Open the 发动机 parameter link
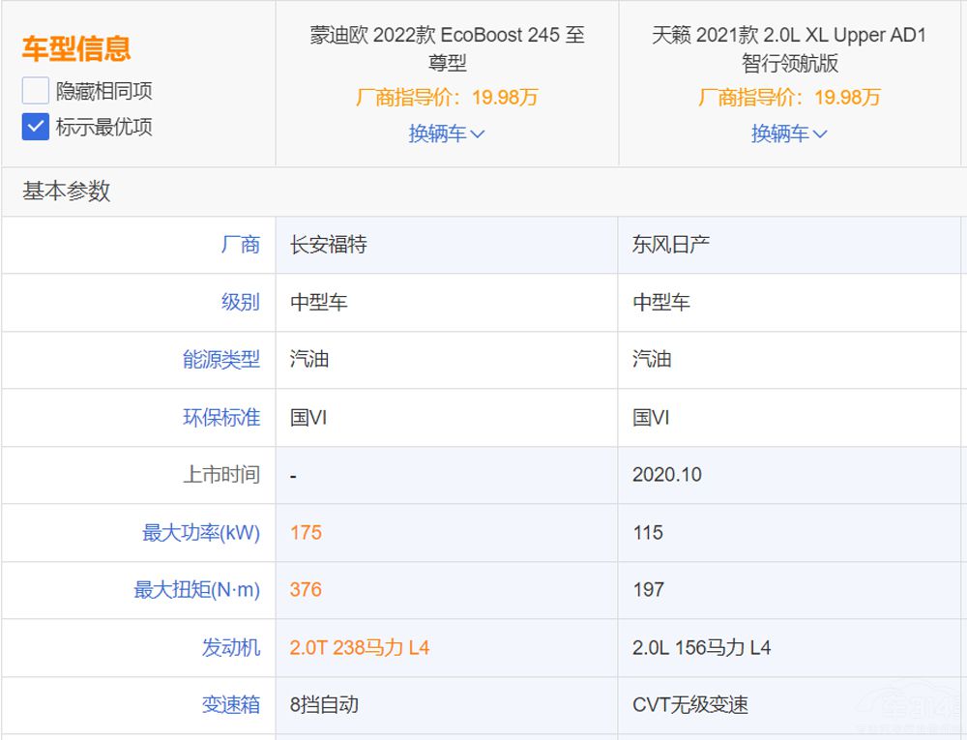This screenshot has width=967, height=740. pyautogui.click(x=230, y=647)
